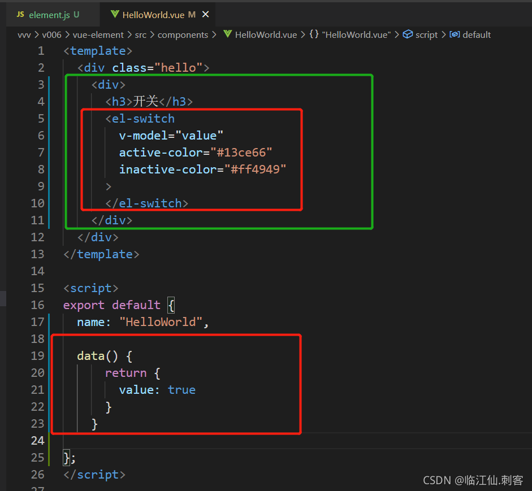Click the return keyword on line 20

(x=126, y=373)
